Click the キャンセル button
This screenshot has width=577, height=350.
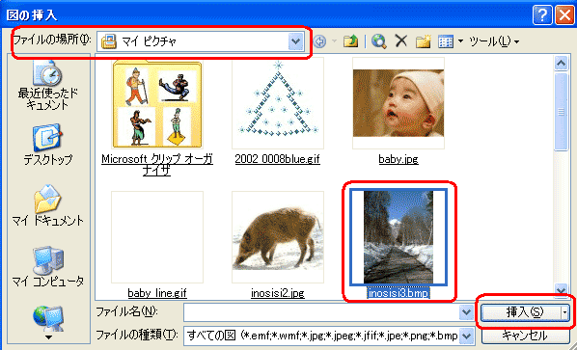tap(525, 336)
